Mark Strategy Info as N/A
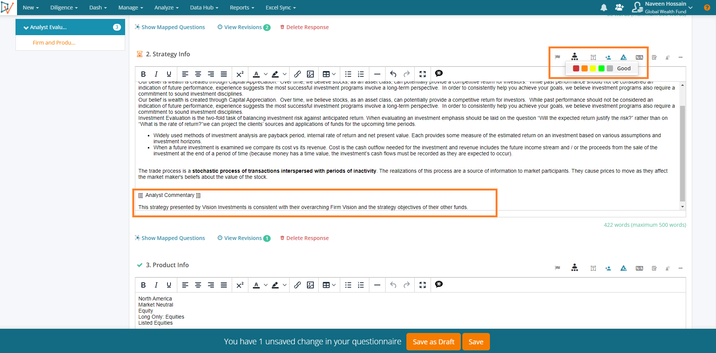 639,57
